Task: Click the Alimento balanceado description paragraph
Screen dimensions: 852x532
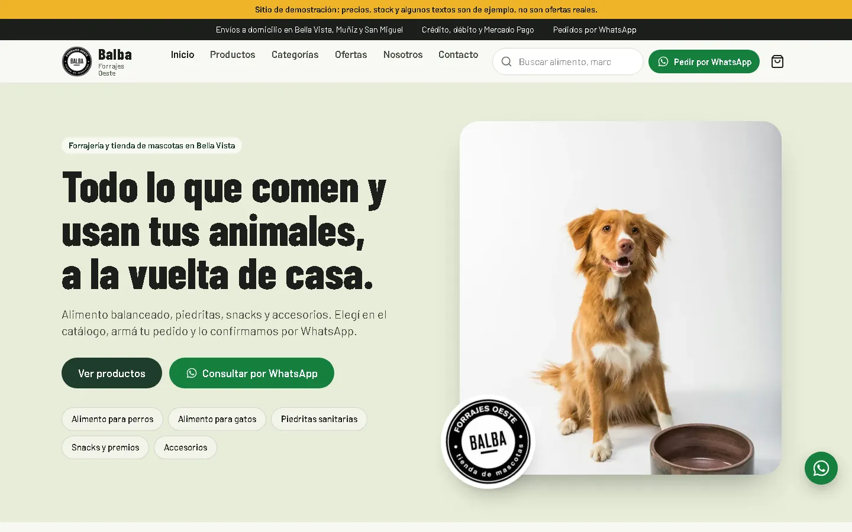Action: 224,323
